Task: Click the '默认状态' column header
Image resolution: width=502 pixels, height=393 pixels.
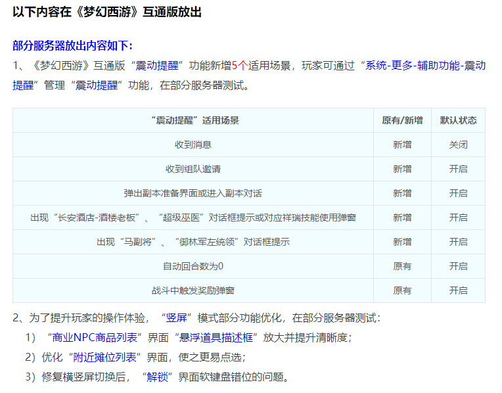Action: pyautogui.click(x=458, y=120)
